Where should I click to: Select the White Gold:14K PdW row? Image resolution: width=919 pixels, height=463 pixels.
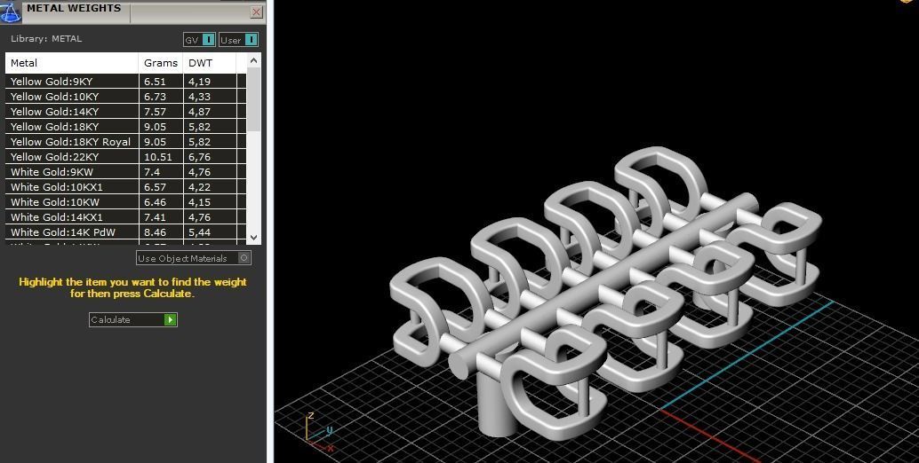click(x=125, y=232)
